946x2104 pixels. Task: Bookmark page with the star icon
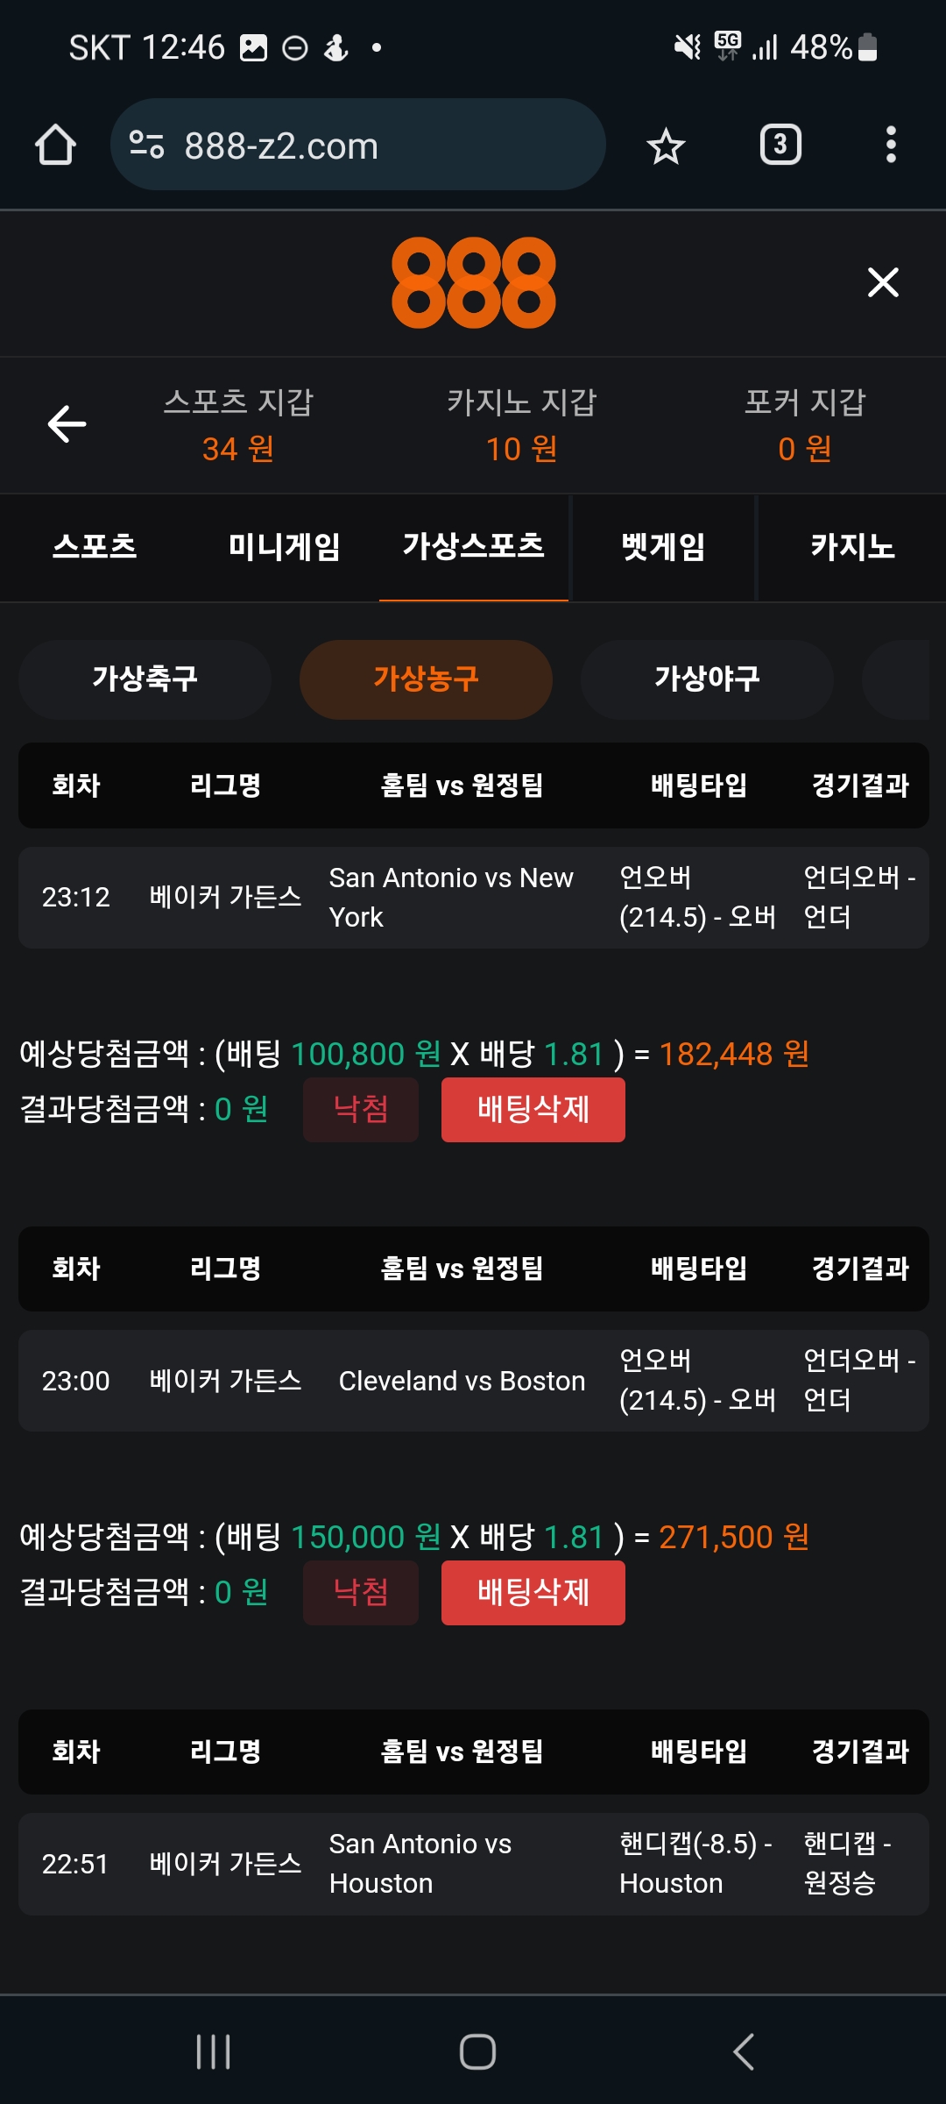[666, 146]
